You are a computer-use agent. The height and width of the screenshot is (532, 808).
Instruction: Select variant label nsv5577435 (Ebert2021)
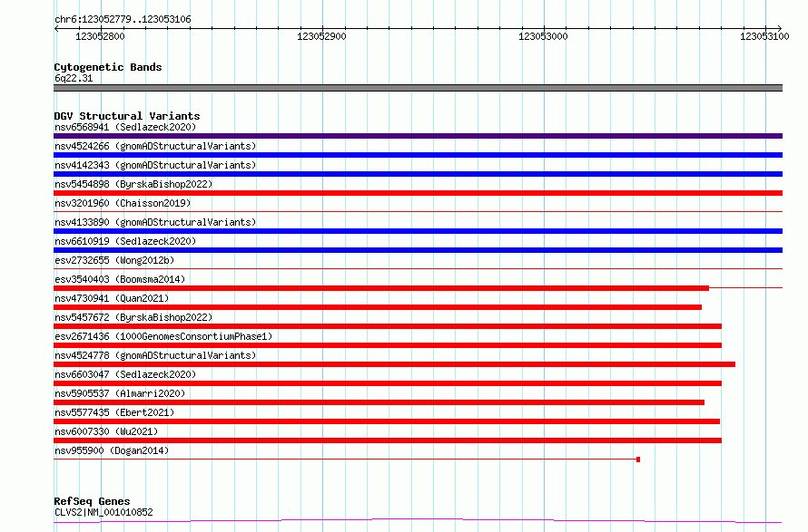point(114,412)
